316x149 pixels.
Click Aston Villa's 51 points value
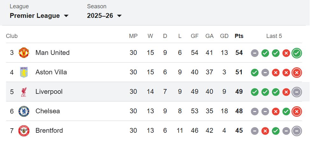tap(239, 72)
